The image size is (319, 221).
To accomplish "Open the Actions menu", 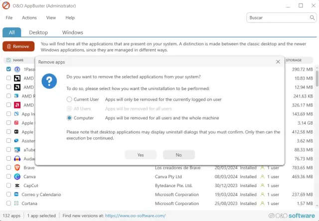I will coord(29,17).
